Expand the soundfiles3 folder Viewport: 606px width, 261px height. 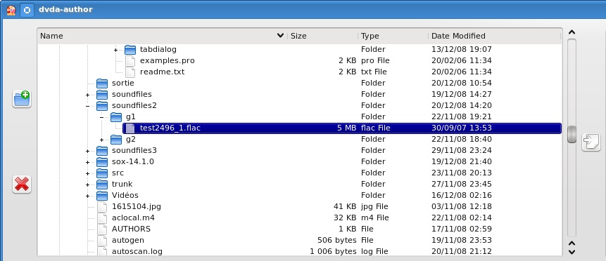coord(88,151)
